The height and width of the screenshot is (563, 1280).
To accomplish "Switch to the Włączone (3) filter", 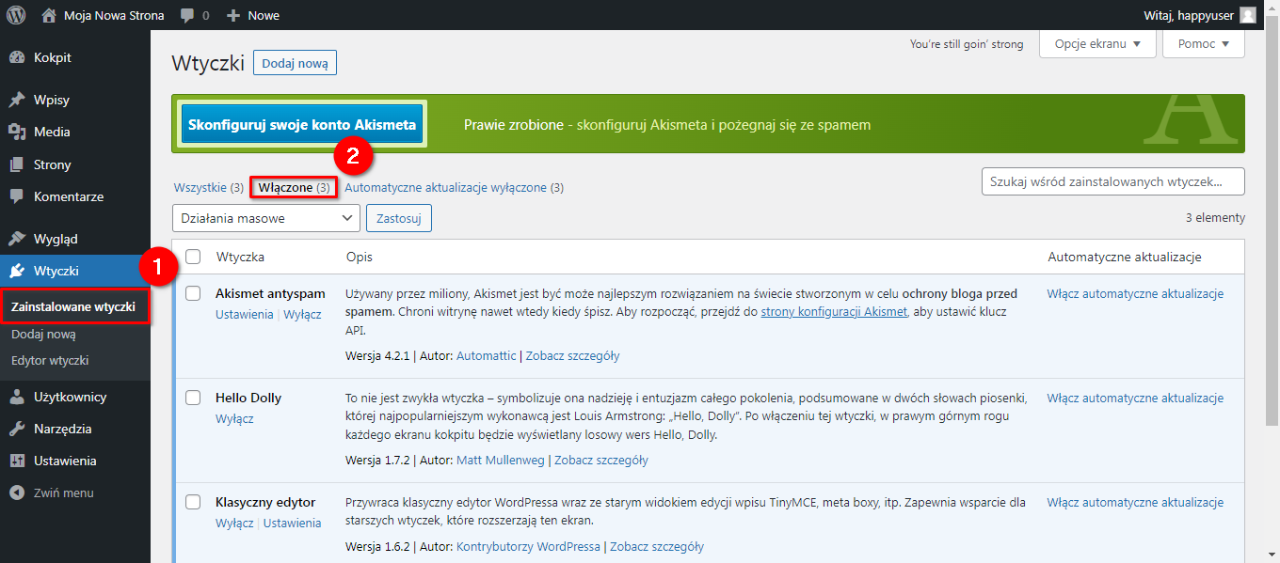I will [x=294, y=188].
